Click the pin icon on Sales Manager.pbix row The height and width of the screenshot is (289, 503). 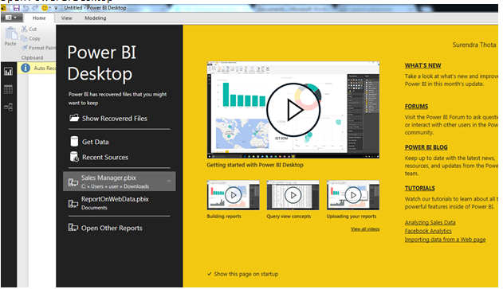[x=168, y=181]
